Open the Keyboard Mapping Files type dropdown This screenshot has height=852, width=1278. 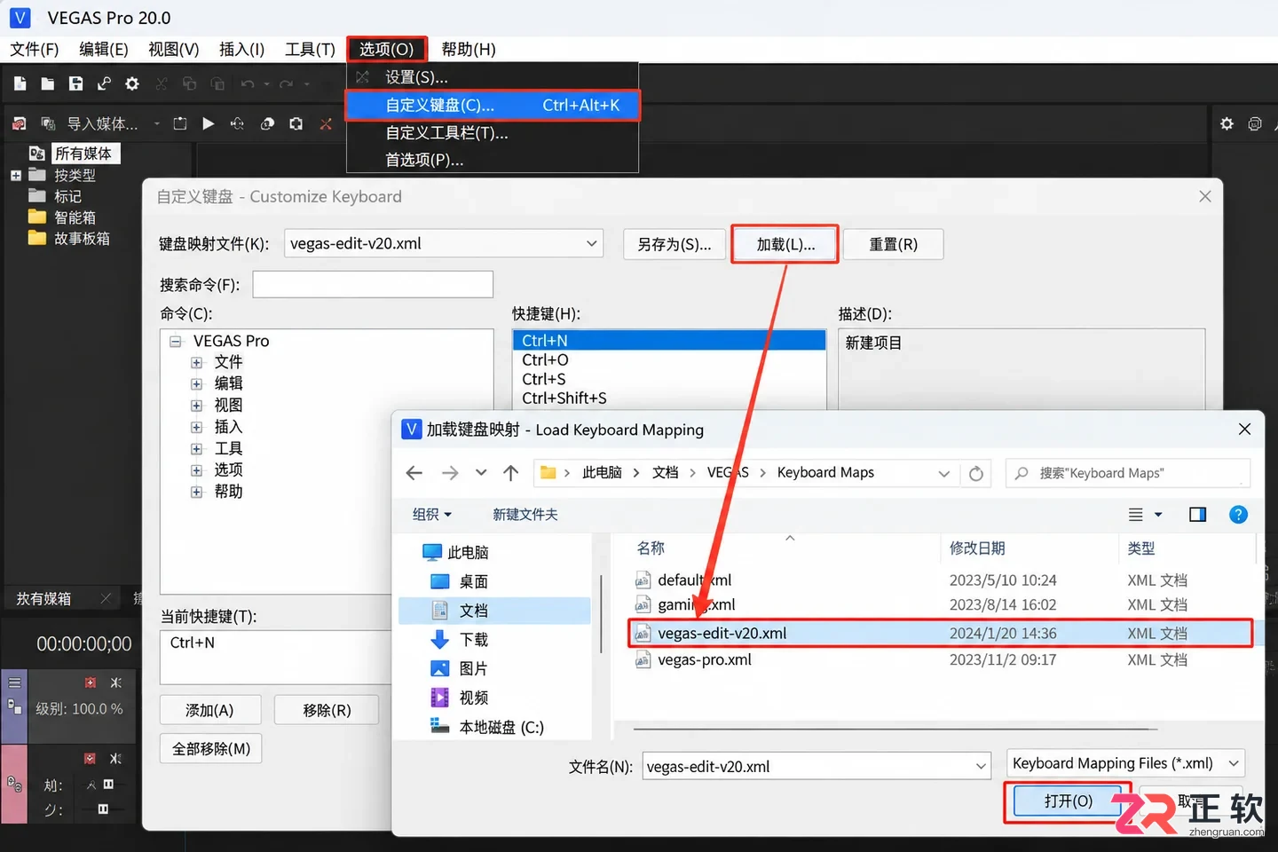[1126, 763]
